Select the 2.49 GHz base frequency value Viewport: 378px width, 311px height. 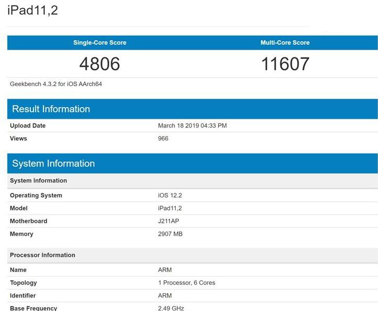click(x=171, y=308)
